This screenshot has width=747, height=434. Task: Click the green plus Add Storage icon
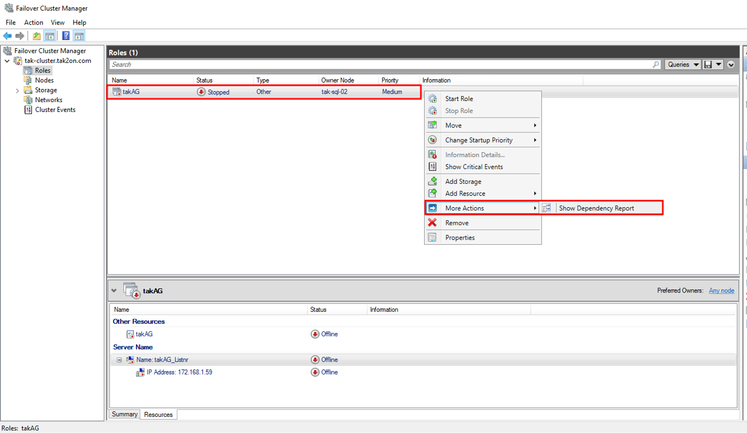[432, 181]
